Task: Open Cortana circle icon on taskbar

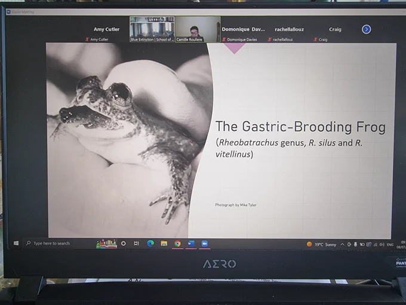Action: pos(124,243)
